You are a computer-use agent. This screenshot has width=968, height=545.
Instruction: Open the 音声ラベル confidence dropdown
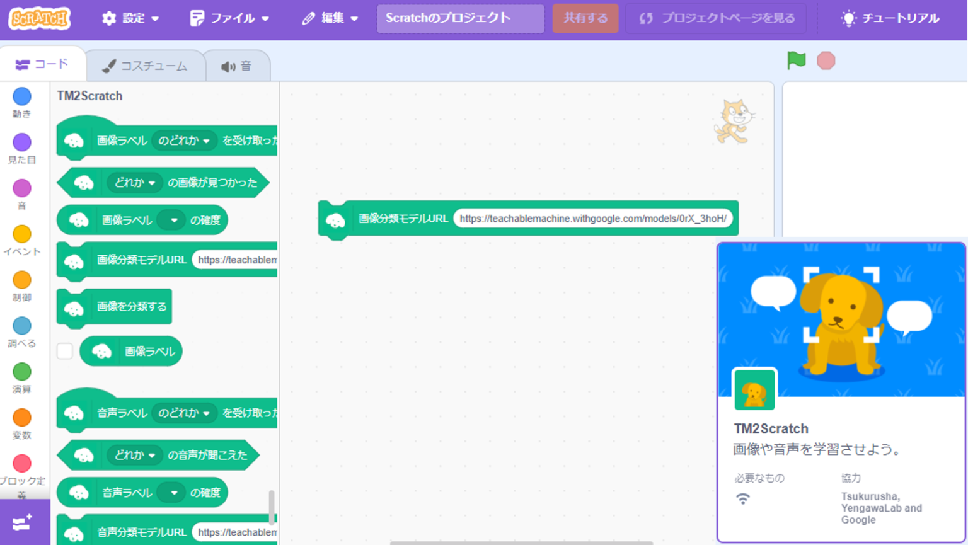[171, 492]
